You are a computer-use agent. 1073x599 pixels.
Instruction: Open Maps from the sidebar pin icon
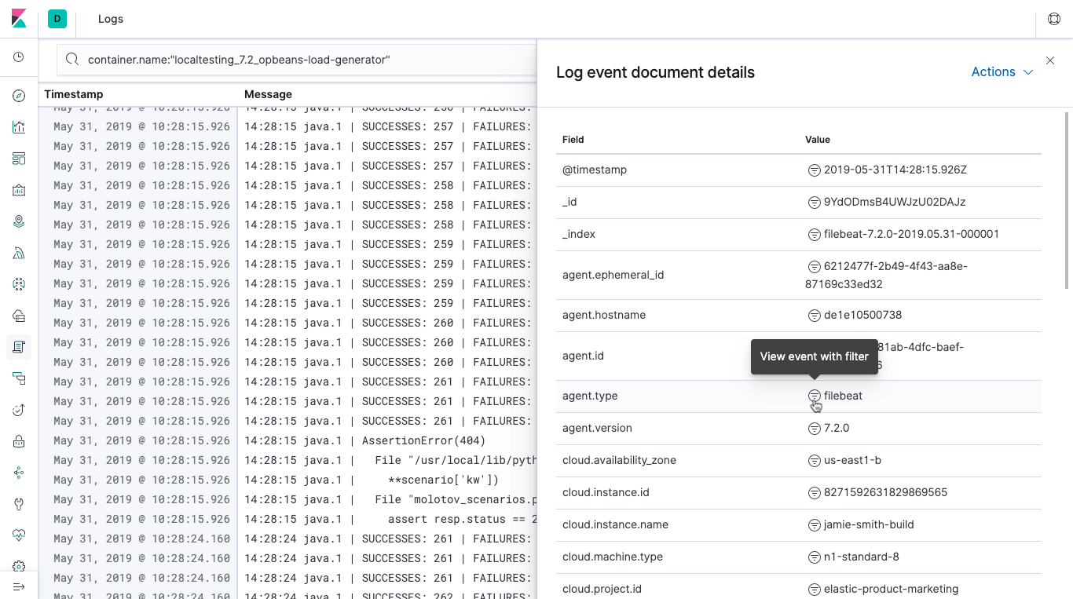(x=19, y=221)
